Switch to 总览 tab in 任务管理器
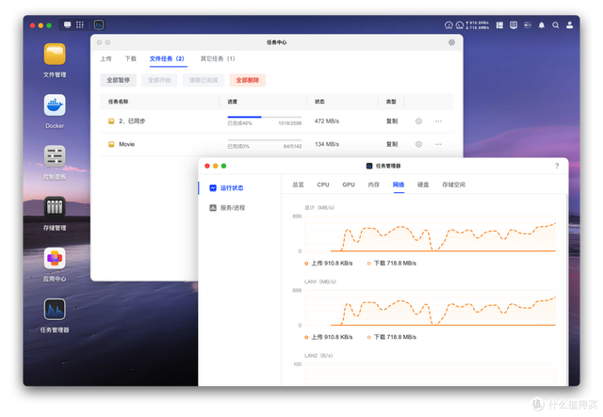 point(298,184)
